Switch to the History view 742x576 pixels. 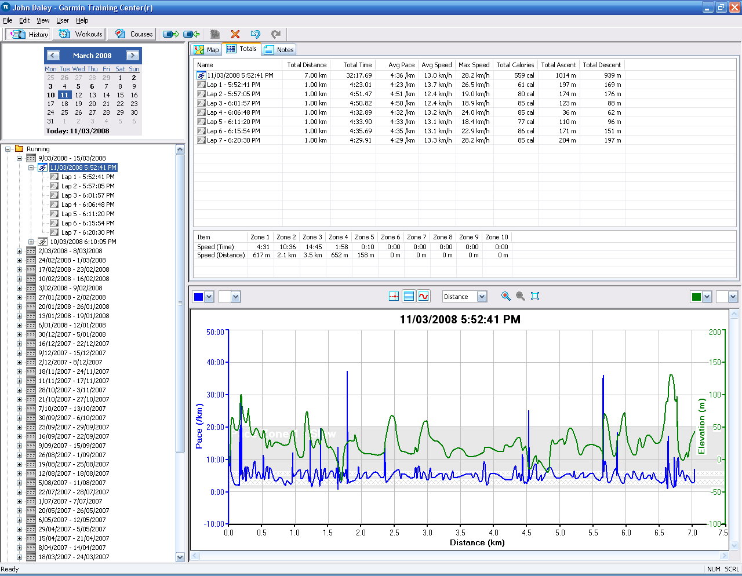[29, 34]
